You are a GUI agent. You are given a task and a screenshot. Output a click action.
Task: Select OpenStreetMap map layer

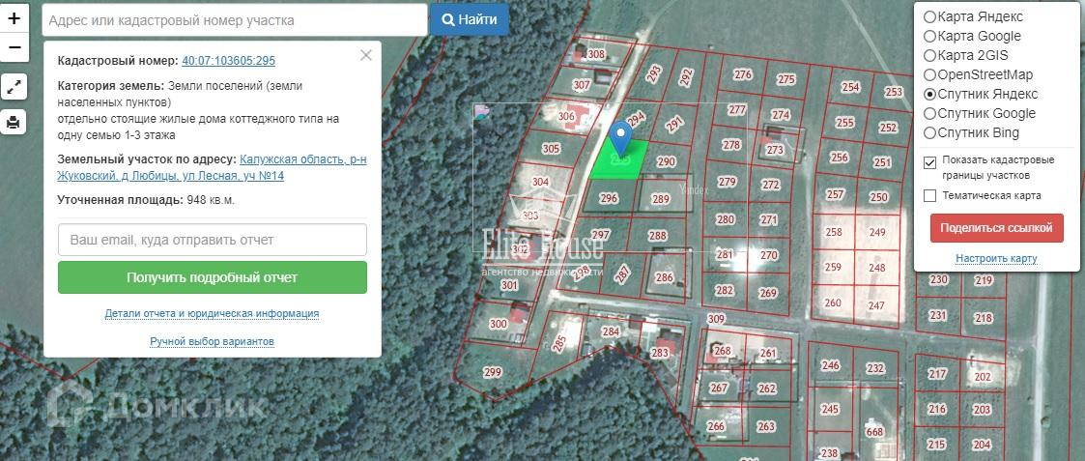coord(930,74)
